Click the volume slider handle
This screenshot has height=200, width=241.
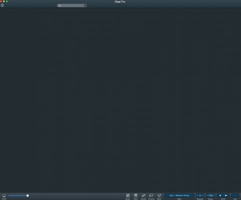(28, 196)
